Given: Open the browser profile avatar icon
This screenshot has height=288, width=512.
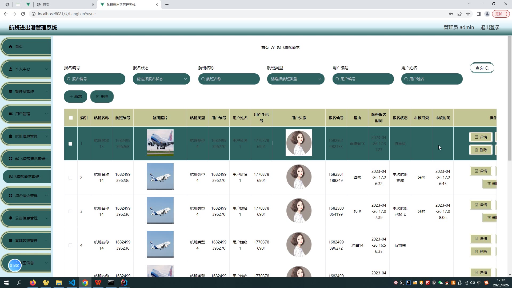Looking at the screenshot, I should (487, 14).
